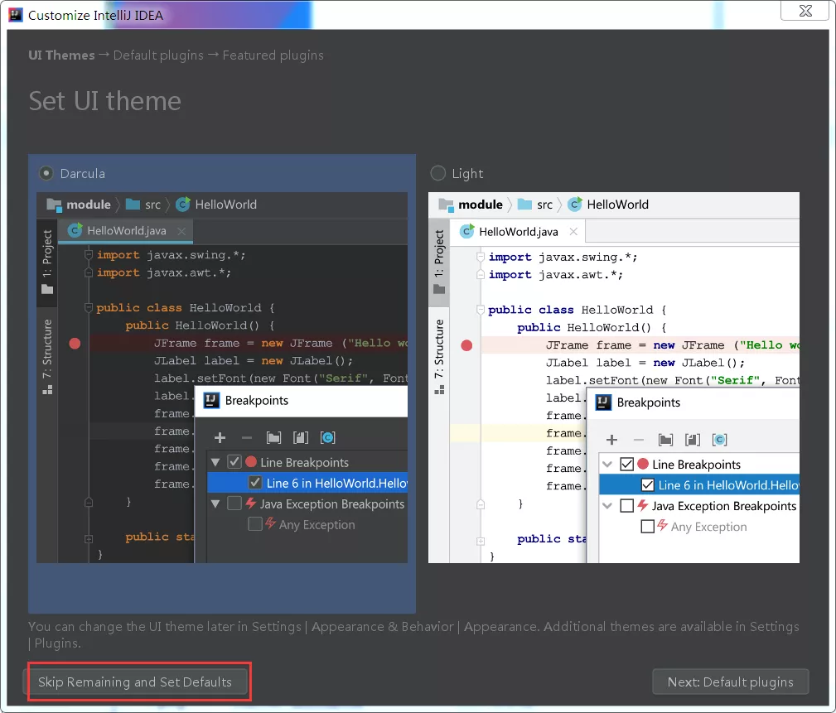Fold HelloWorld class block in Light editor
This screenshot has width=836, height=713.
tap(481, 311)
